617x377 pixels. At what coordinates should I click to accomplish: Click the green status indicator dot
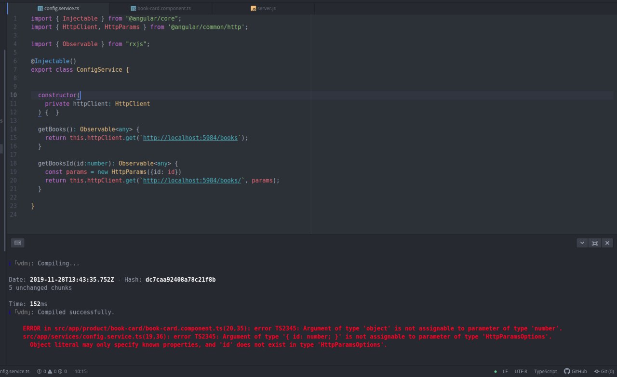495,371
